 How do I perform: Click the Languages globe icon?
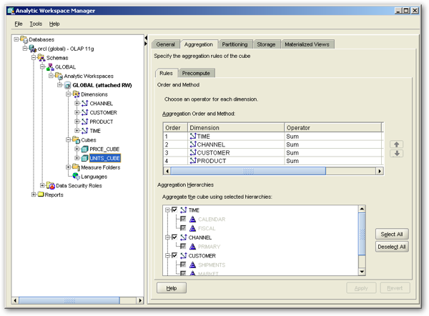coord(77,177)
